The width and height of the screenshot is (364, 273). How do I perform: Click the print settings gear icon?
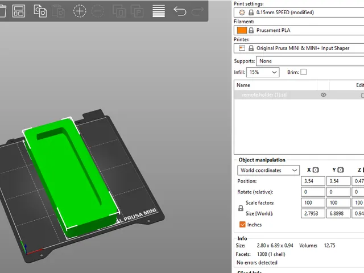coord(242,13)
